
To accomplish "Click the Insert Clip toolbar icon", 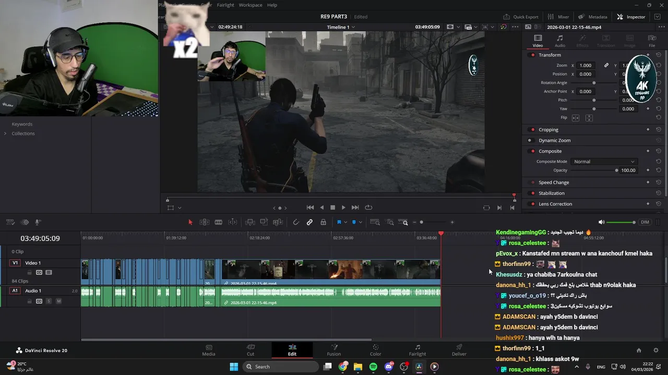I will (250, 222).
